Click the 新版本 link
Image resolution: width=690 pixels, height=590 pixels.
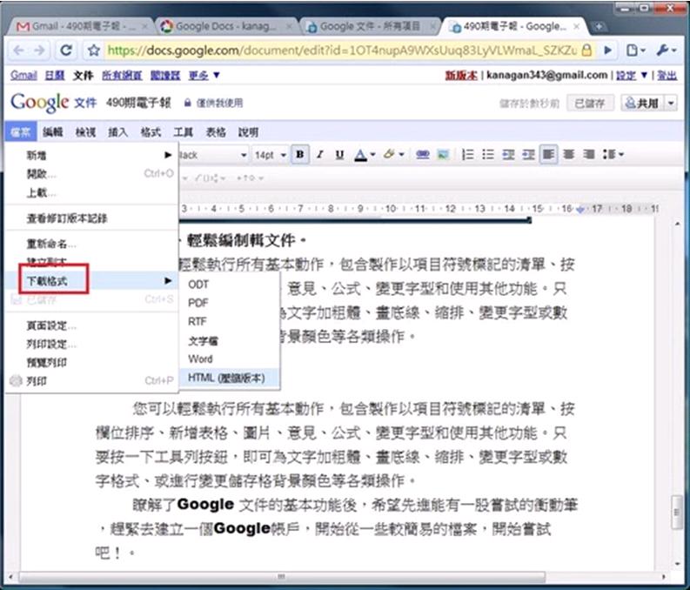[461, 75]
